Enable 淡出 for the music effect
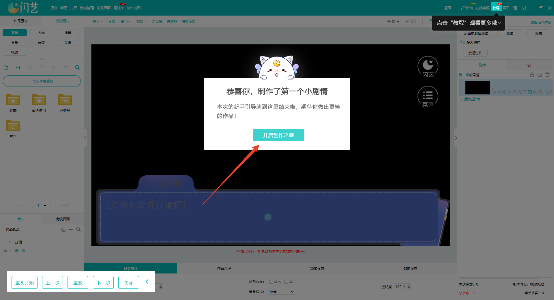 [286, 282]
